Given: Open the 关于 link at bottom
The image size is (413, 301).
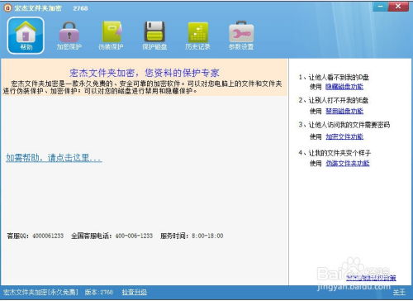Looking at the screenshot, I should click(x=399, y=292).
